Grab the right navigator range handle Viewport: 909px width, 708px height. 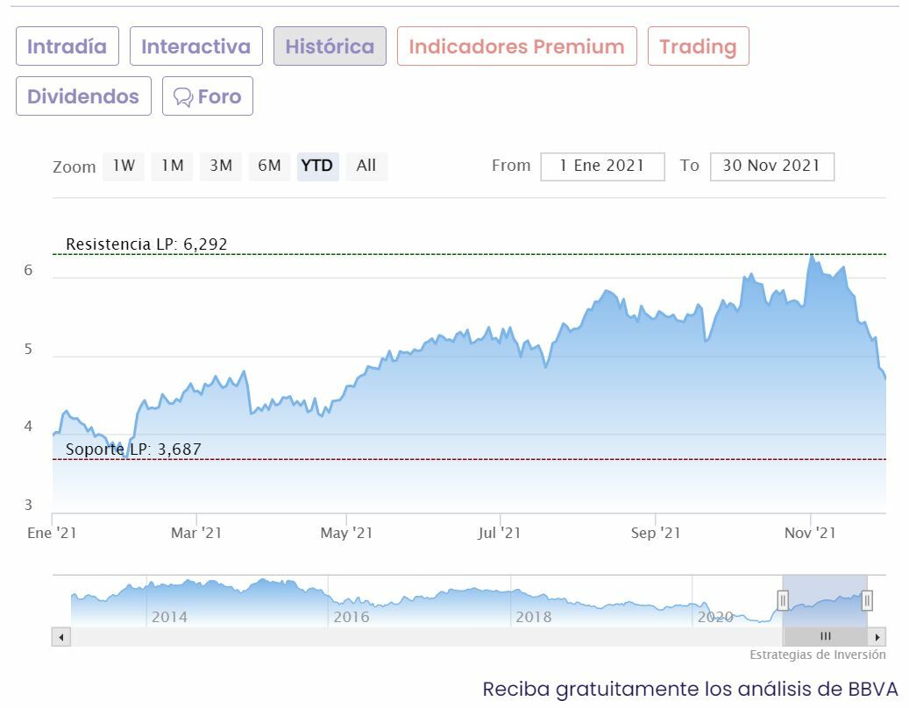click(x=867, y=600)
